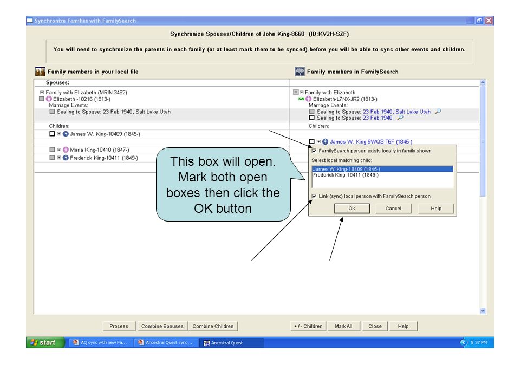Click scrollbar down arrow in family list
Viewport: 520px width, 390px height.
pos(483,311)
